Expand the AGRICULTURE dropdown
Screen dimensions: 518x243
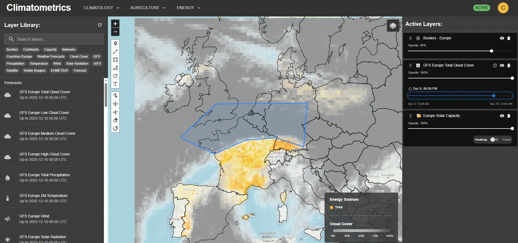click(148, 8)
